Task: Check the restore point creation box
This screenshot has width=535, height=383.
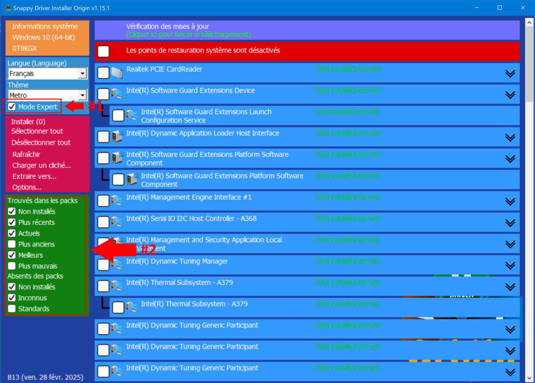Action: click(x=103, y=51)
